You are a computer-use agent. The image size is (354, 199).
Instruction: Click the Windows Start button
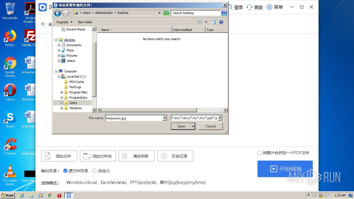(8, 195)
